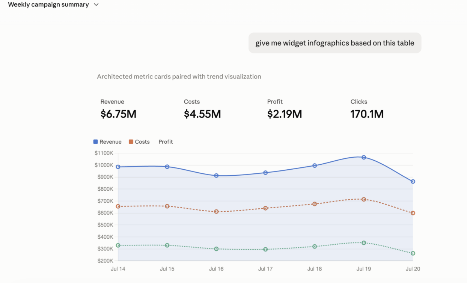Click the $800K y-axis label
467x283 pixels.
(x=105, y=189)
